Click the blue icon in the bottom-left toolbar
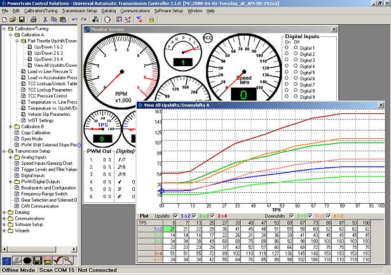Viewport: 391px width, 275px height. click(x=6, y=260)
